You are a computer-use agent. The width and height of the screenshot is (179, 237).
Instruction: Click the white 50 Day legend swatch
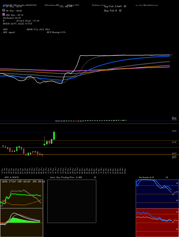tap(4, 10)
